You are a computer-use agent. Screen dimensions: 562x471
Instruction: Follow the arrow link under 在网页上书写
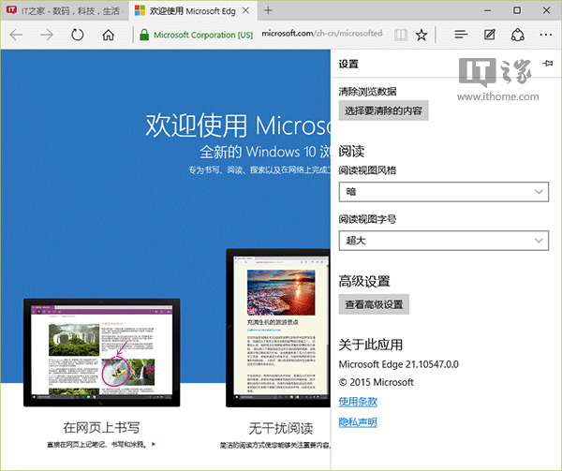coord(154,444)
